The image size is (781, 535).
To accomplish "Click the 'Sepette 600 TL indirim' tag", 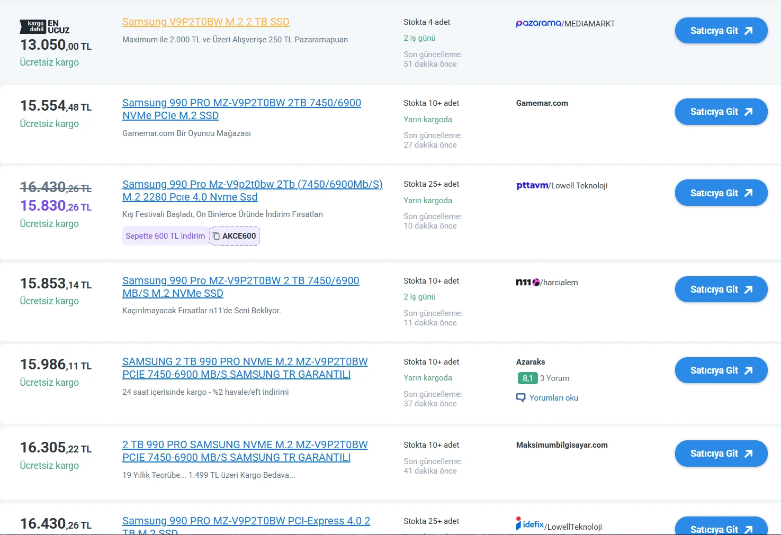I will 165,236.
